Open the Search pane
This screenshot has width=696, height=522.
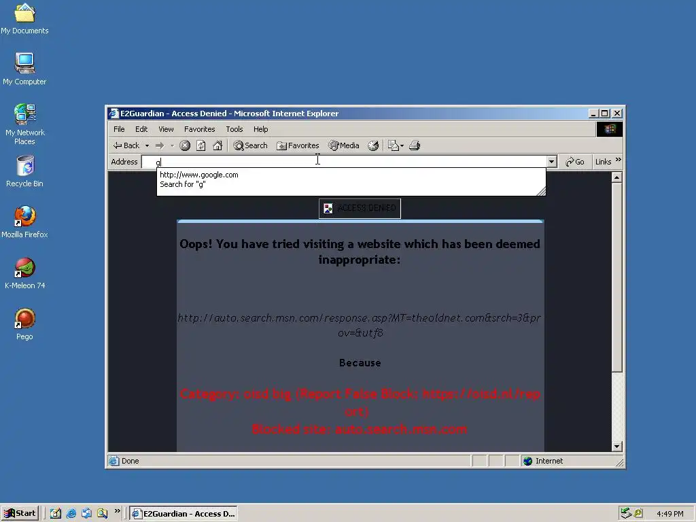point(250,145)
